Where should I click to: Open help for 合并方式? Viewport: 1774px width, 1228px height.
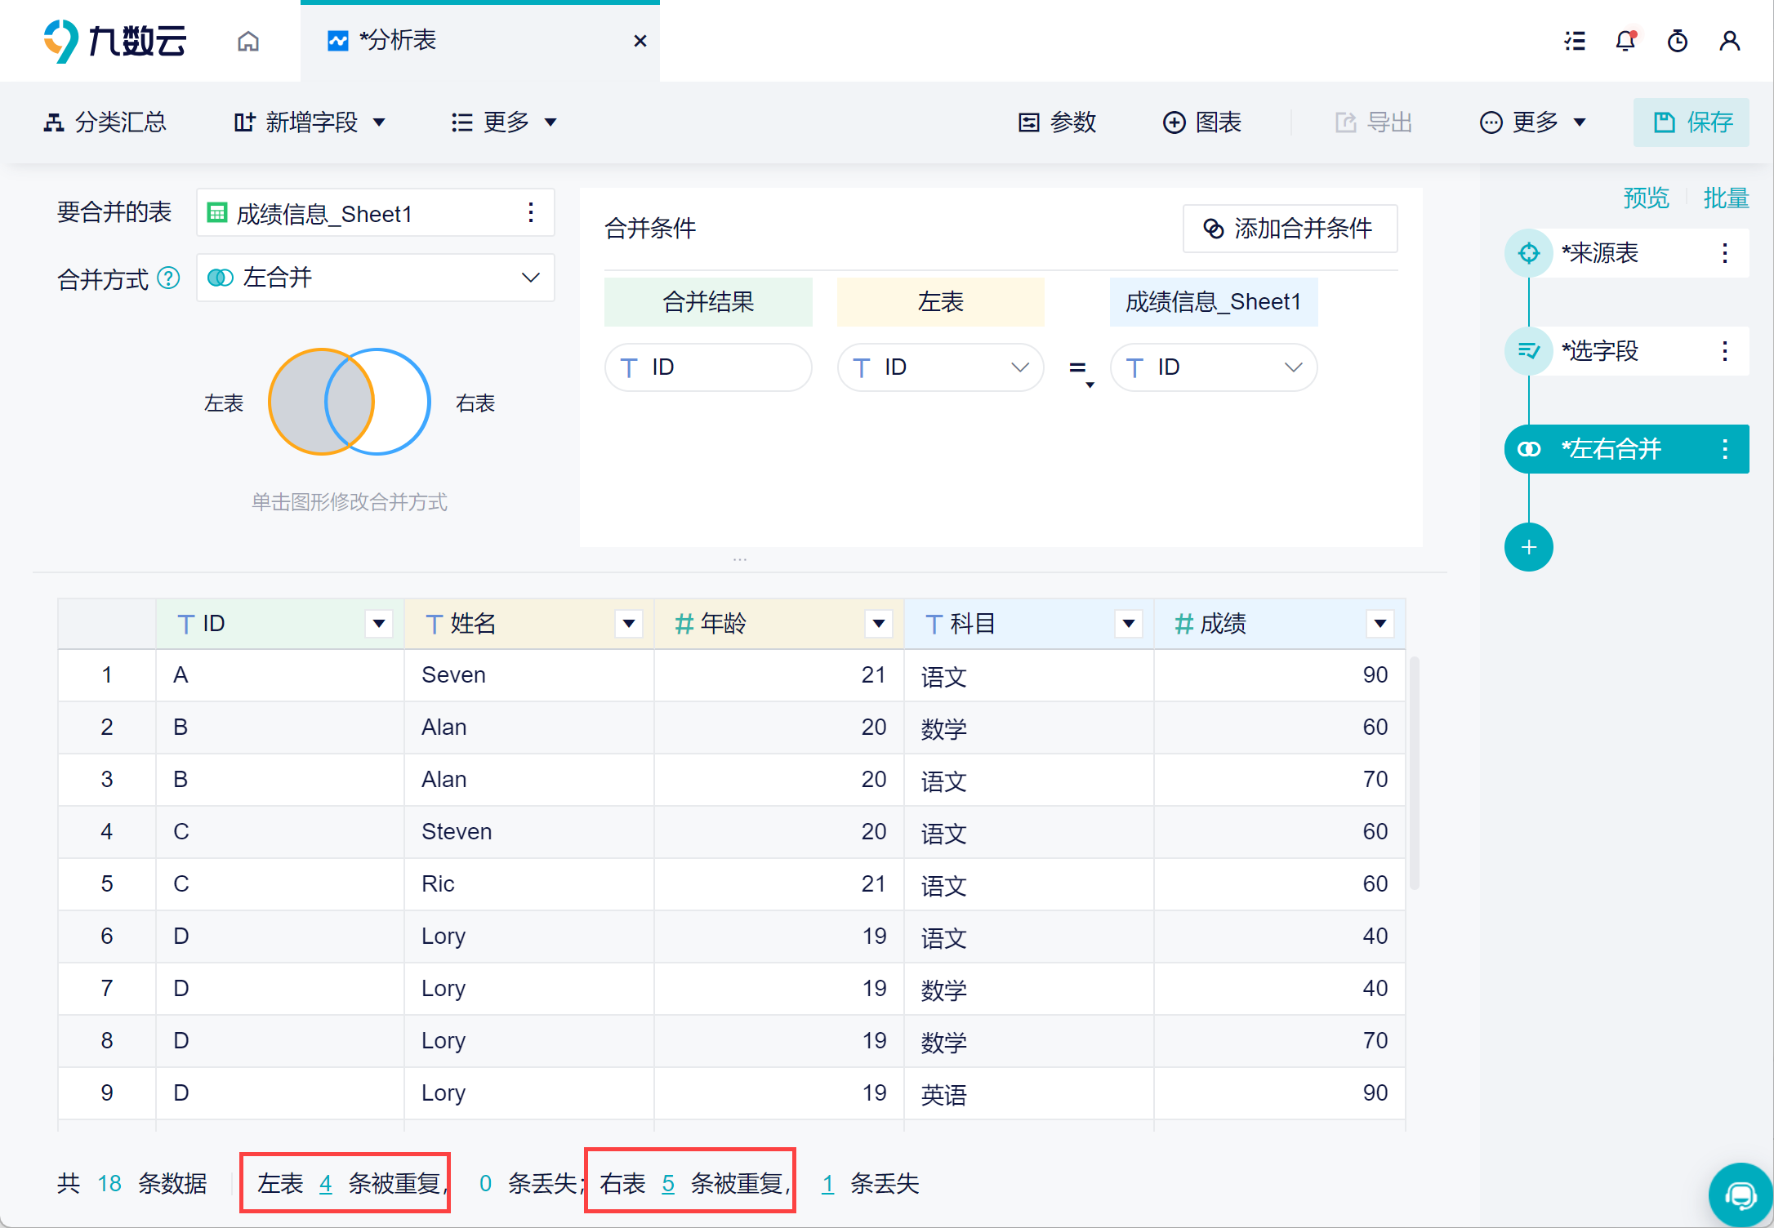tap(168, 278)
